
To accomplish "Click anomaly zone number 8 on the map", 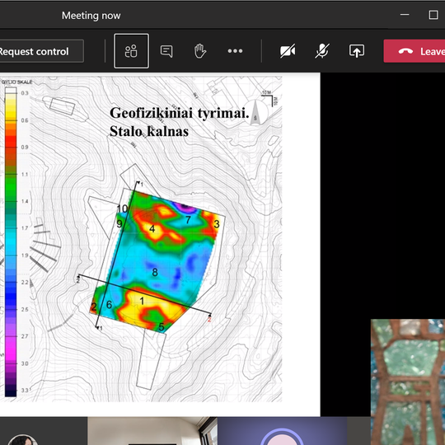I will pos(155,272).
